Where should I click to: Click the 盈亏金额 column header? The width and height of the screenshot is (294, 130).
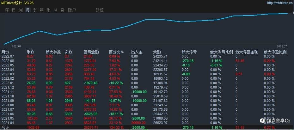(91, 52)
